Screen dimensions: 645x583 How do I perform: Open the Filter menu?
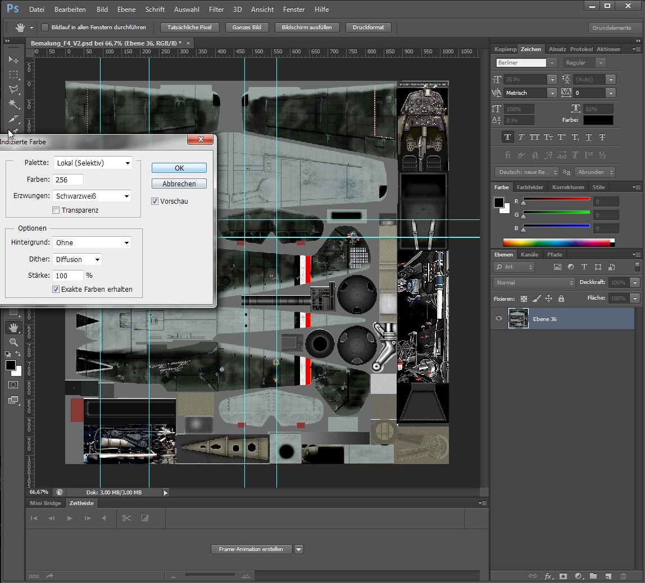(216, 10)
